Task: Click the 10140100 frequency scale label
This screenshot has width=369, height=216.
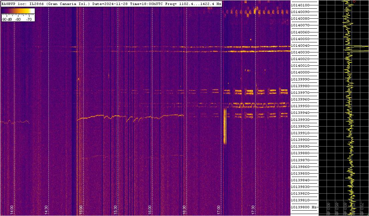Action: click(300, 5)
